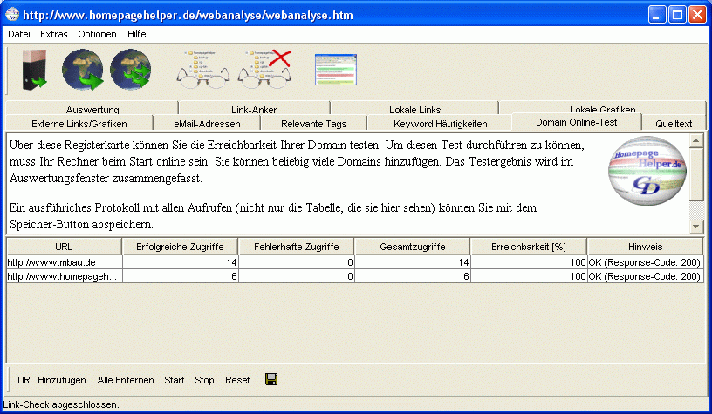Click the HomepageHelper.de globe logo

click(647, 181)
